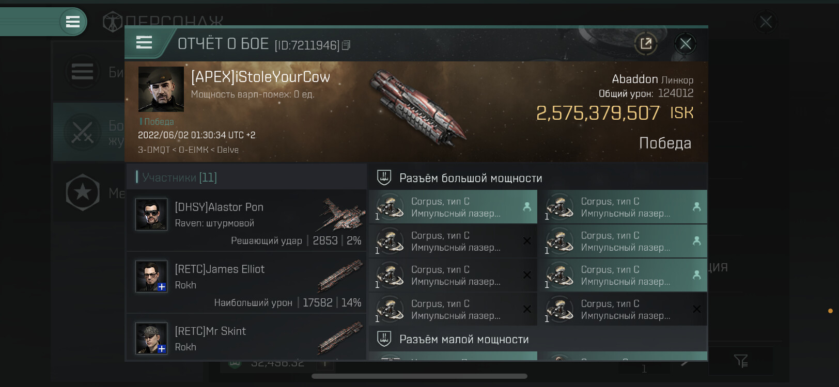
Task: Open main menu in top-left corner
Action: click(73, 22)
